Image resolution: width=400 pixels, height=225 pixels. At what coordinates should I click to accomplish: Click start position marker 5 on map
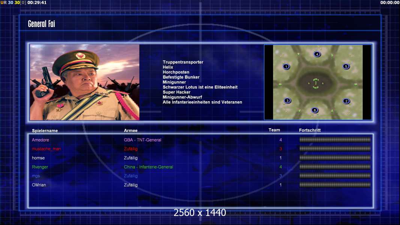coord(346,66)
